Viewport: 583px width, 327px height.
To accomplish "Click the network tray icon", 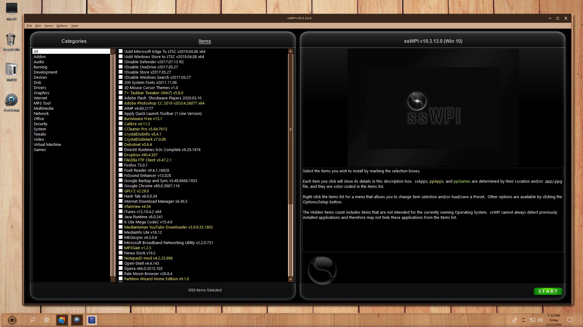I will pos(533,320).
